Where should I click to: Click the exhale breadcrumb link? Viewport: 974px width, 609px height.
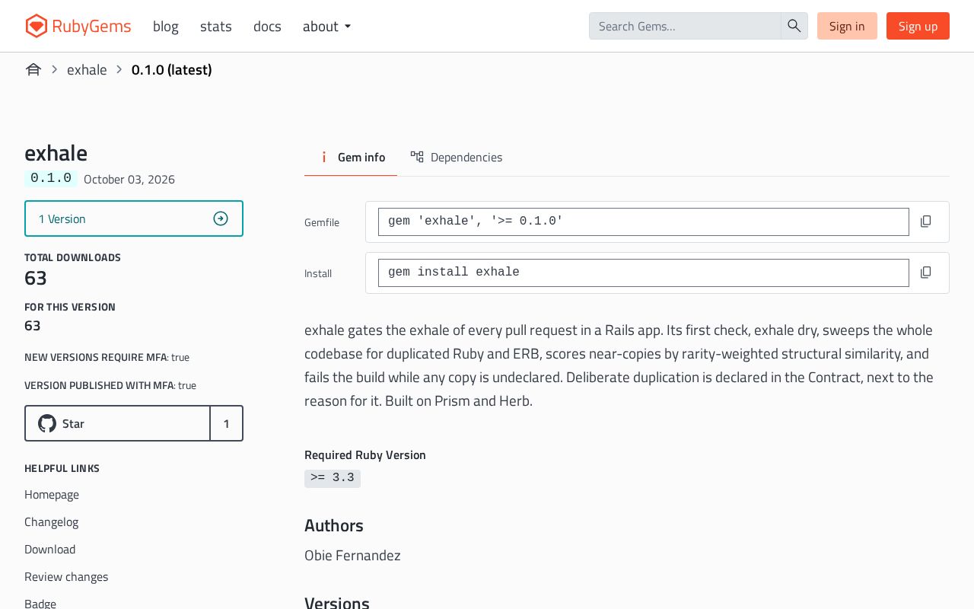click(87, 70)
